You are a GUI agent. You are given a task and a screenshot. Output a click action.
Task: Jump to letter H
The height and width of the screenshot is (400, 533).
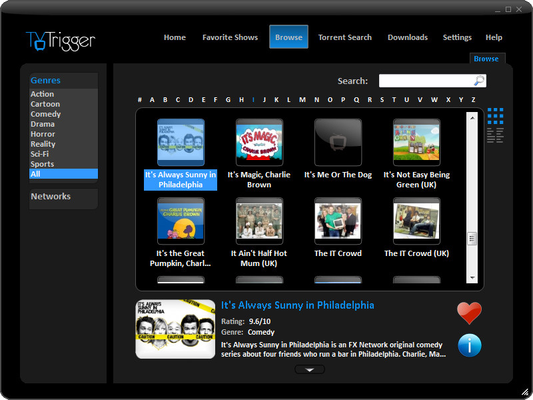click(x=241, y=100)
